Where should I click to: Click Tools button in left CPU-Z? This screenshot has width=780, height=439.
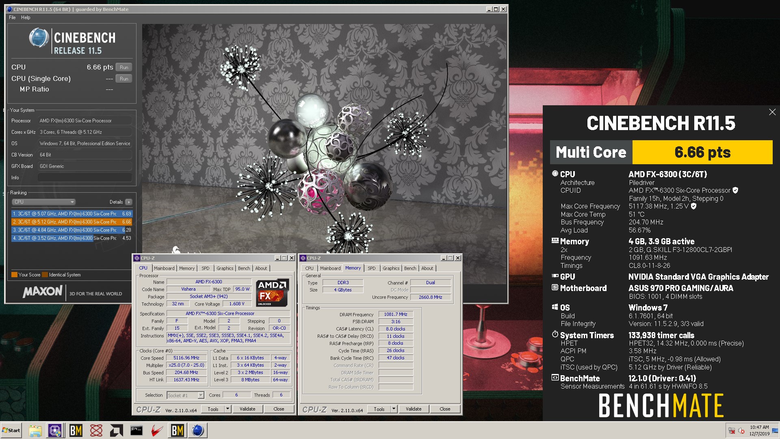213,409
